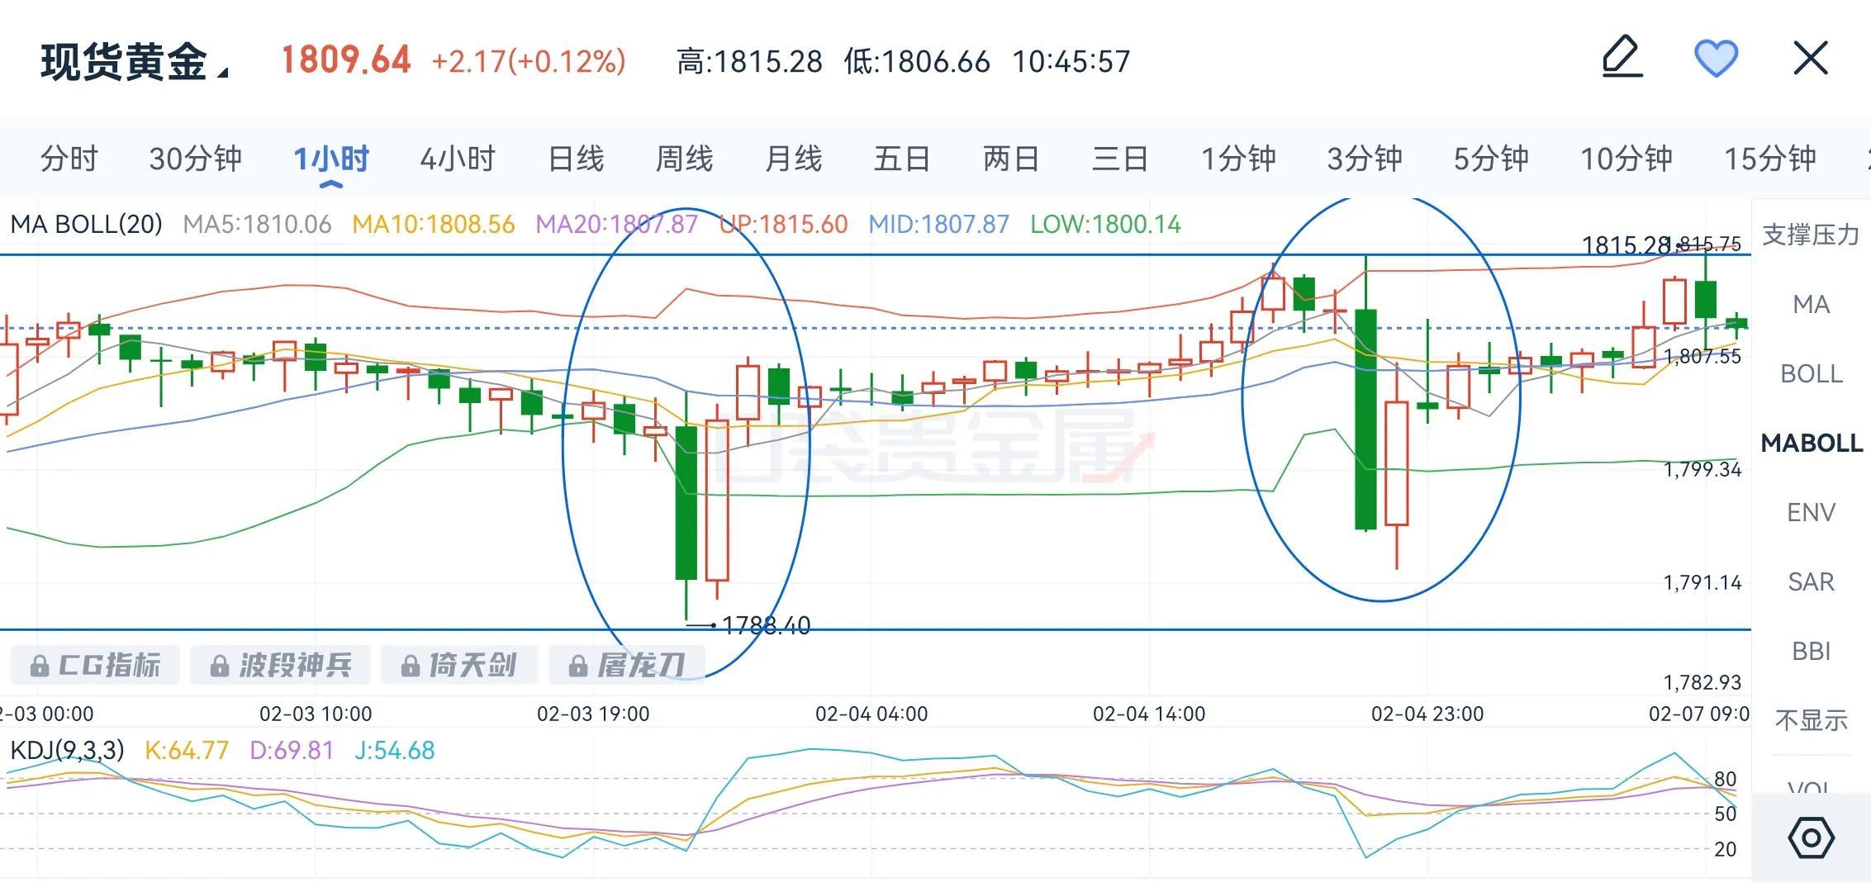Click locked 屠龙刀 indicator button

pos(628,666)
